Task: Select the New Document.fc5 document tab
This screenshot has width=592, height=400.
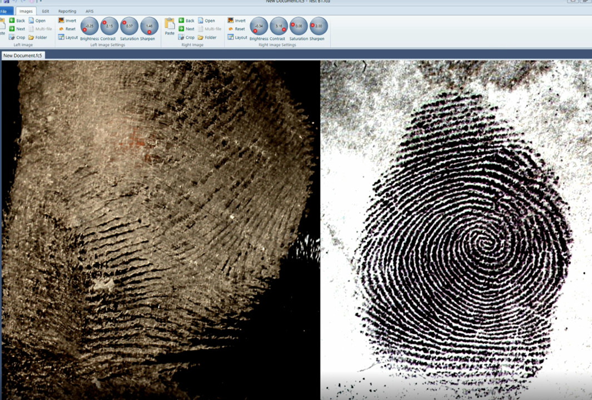Action: [x=23, y=56]
